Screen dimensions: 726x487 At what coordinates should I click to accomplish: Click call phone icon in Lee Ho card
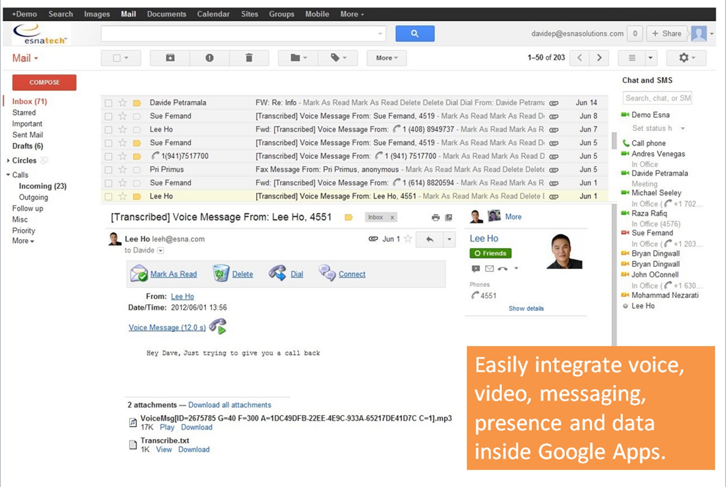coord(503,269)
